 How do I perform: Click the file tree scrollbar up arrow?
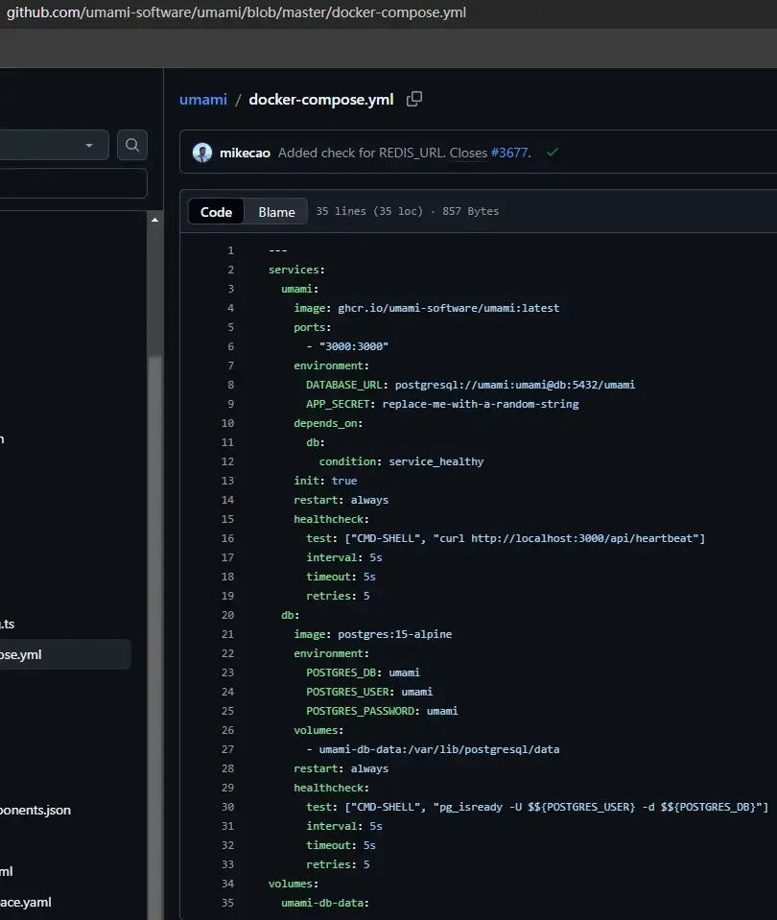[154, 220]
